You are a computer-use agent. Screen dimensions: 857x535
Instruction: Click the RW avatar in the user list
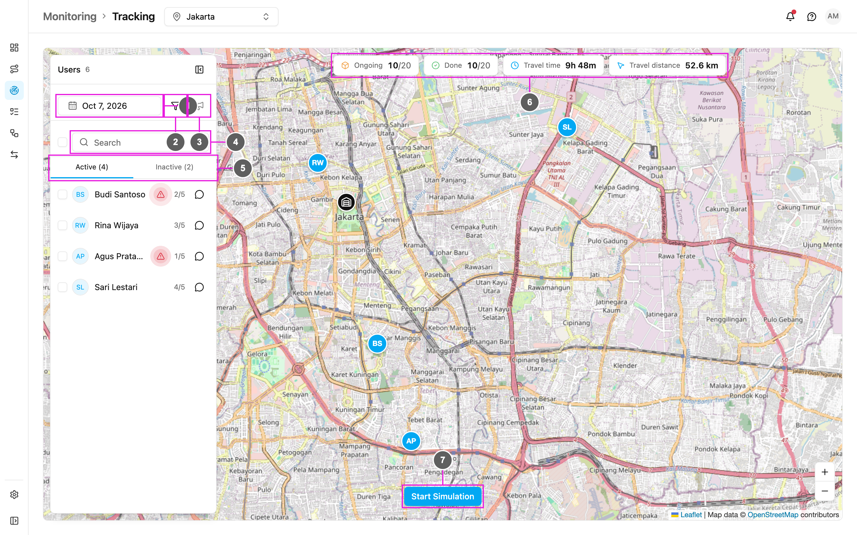coord(80,225)
